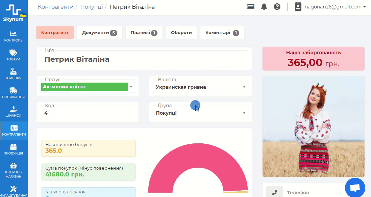The image size is (371, 197).
Task: Click the Ім'я name input field
Action: (144, 59)
